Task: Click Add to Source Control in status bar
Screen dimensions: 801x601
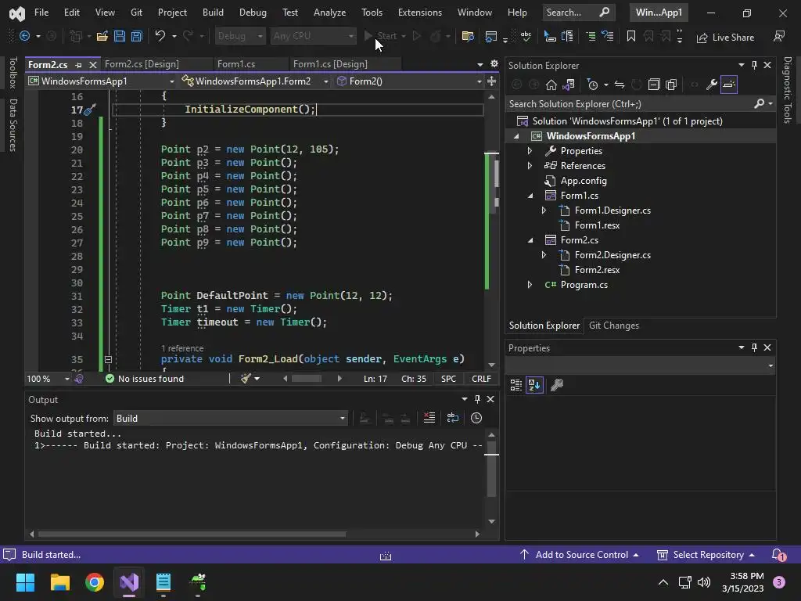Action: pyautogui.click(x=581, y=555)
